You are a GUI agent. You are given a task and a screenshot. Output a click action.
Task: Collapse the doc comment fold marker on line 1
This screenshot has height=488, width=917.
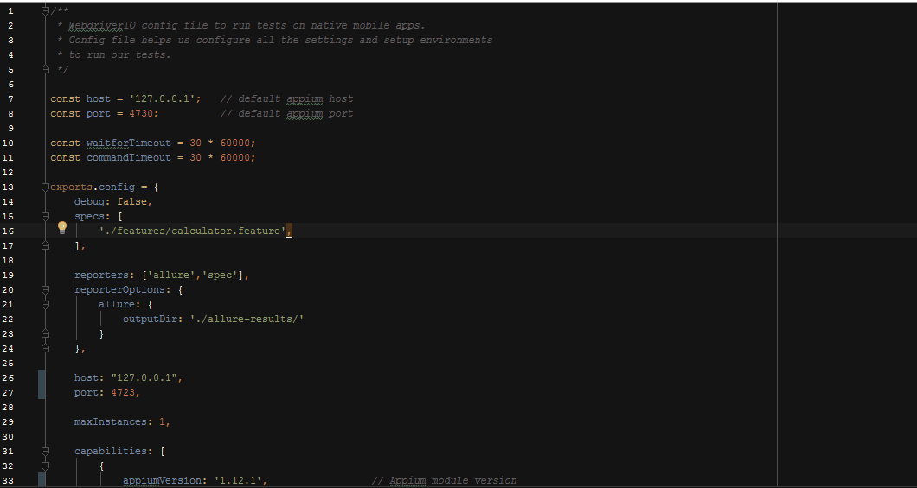(x=46, y=10)
